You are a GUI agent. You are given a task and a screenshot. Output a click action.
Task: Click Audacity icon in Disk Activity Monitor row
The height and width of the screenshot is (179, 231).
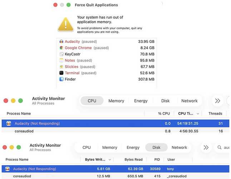[8, 169]
